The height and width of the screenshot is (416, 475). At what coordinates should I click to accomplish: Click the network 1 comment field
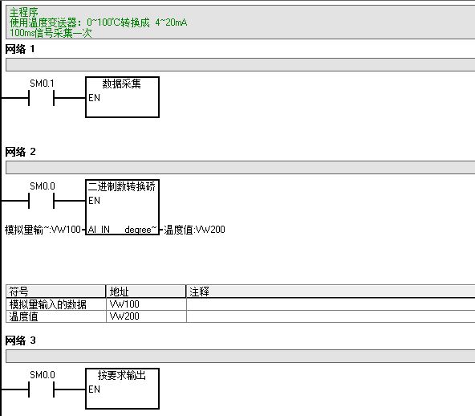click(x=241, y=65)
